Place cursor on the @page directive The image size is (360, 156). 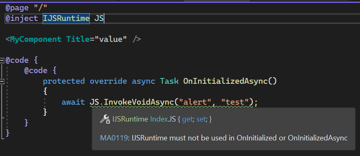click(x=17, y=8)
